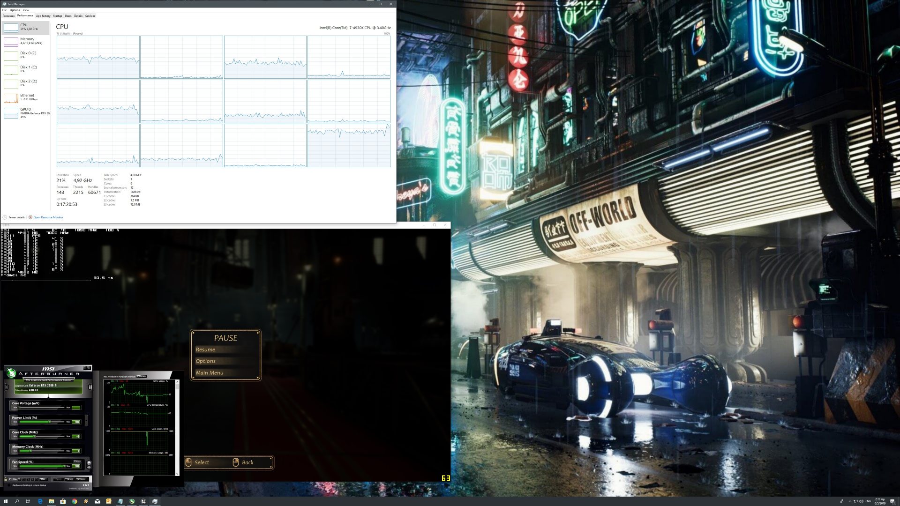Enable apply overclocking at system startup
The height and width of the screenshot is (506, 900).
click(x=9, y=485)
